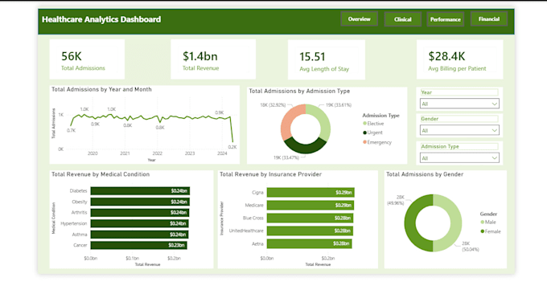Select the Blue Cross revenue bar
Screen dimensions: 547x302
pyautogui.click(x=311, y=218)
